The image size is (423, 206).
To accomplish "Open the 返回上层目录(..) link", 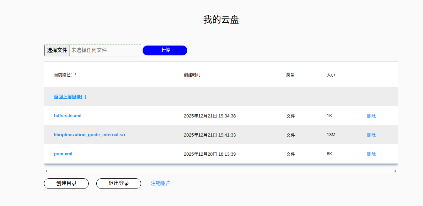I will (70, 97).
